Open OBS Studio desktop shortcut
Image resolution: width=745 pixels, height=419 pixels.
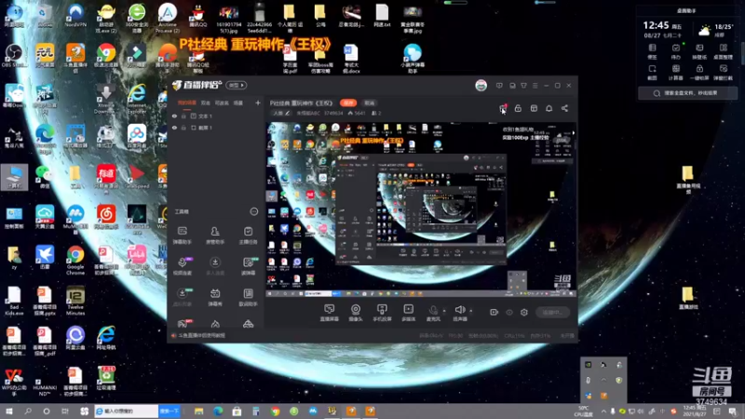14,56
